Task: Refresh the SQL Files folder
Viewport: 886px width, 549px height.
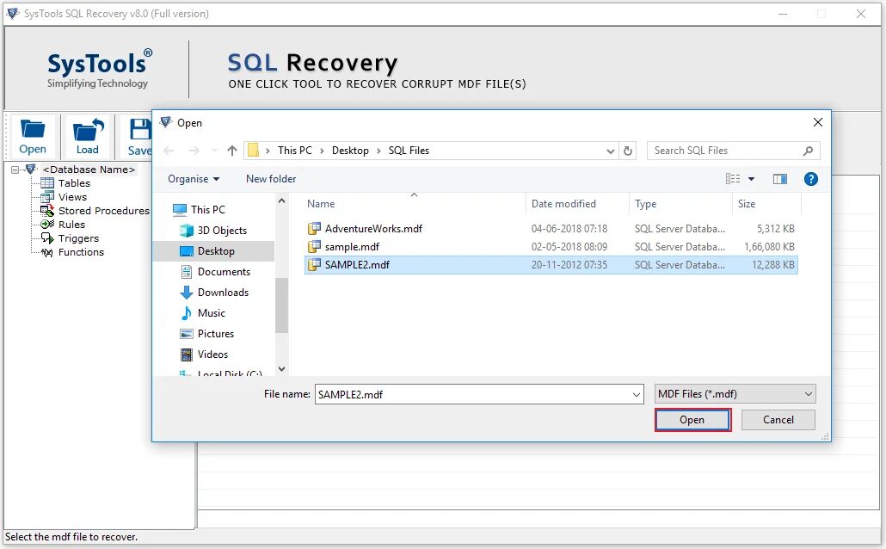Action: pos(627,151)
